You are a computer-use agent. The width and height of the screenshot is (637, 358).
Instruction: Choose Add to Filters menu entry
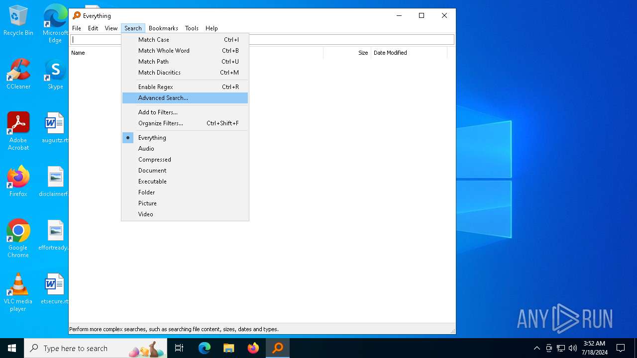pos(185,112)
